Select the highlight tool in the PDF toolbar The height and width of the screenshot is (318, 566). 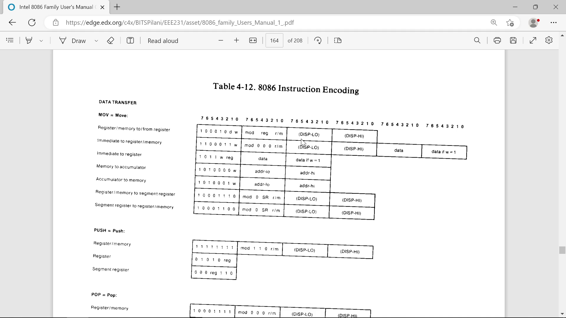[29, 40]
